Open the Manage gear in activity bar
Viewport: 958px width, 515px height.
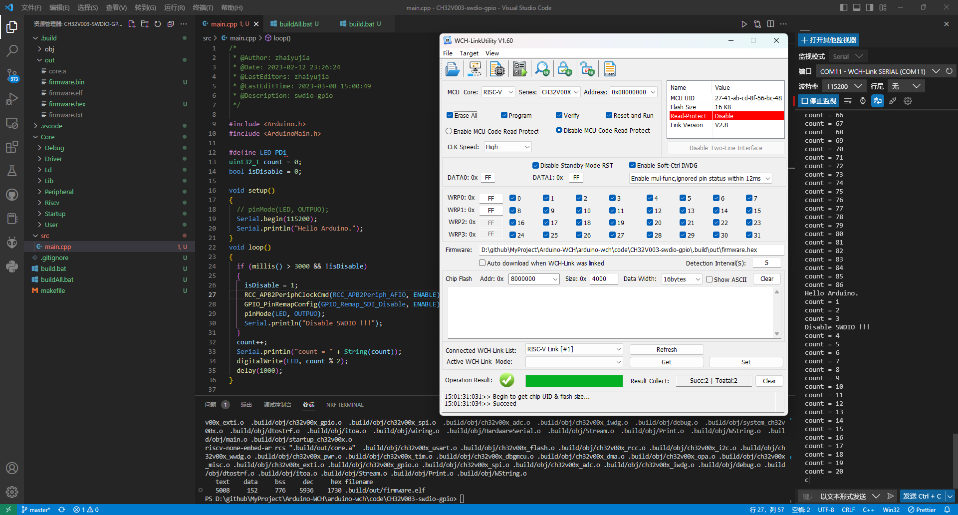point(12,492)
